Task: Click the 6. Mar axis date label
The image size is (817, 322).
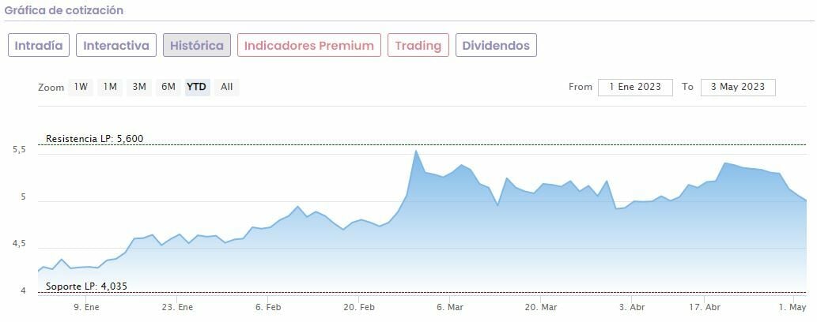Action: pos(449,307)
